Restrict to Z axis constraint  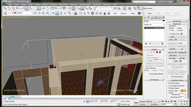[x=61, y=13]
